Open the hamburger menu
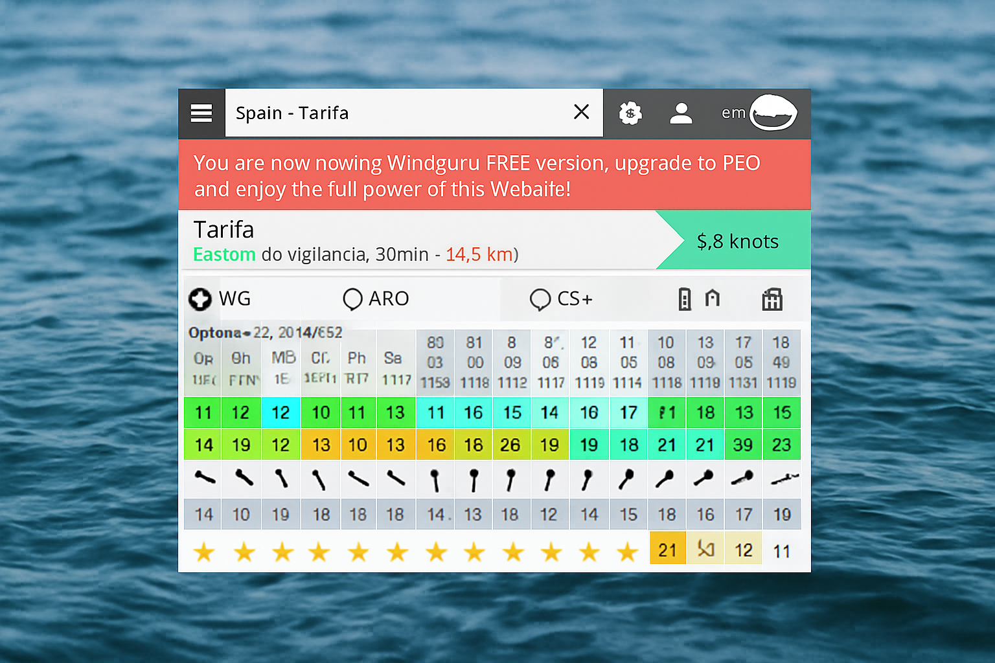995x663 pixels. coord(201,113)
